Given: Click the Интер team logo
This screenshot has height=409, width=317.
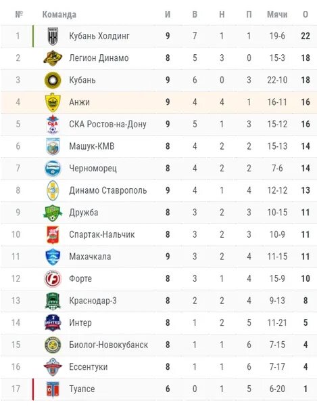Looking at the screenshot, I should tap(53, 323).
